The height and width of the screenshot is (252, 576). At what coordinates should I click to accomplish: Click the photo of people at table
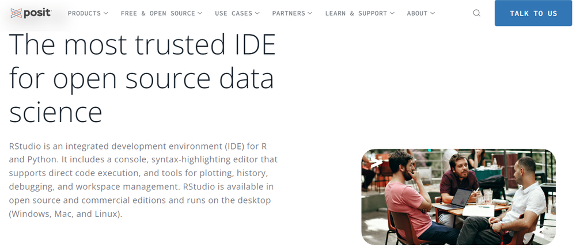(x=458, y=197)
